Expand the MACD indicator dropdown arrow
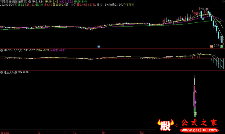The image size is (225, 134). [x=2, y=50]
